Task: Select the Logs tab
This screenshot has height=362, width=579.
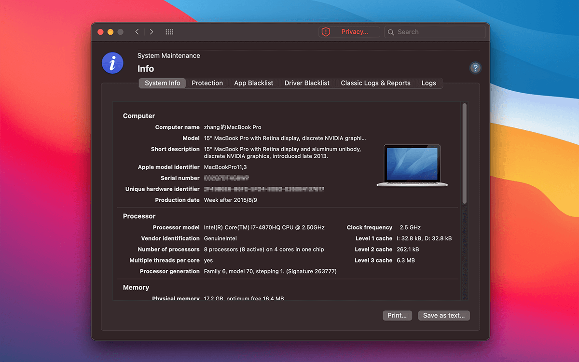Action: 429,83
